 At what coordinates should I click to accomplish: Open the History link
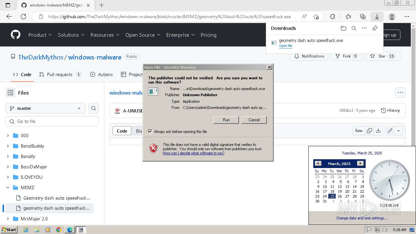[x=390, y=110]
